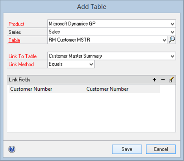Viewport: 184px width, 161px height.
Task: Click the Link To Table label
Action: point(23,56)
